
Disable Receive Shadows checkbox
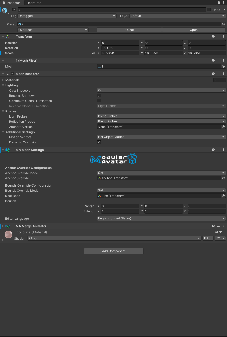(99, 95)
